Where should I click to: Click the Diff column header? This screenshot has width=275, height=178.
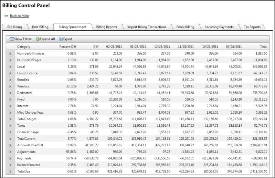96,46
